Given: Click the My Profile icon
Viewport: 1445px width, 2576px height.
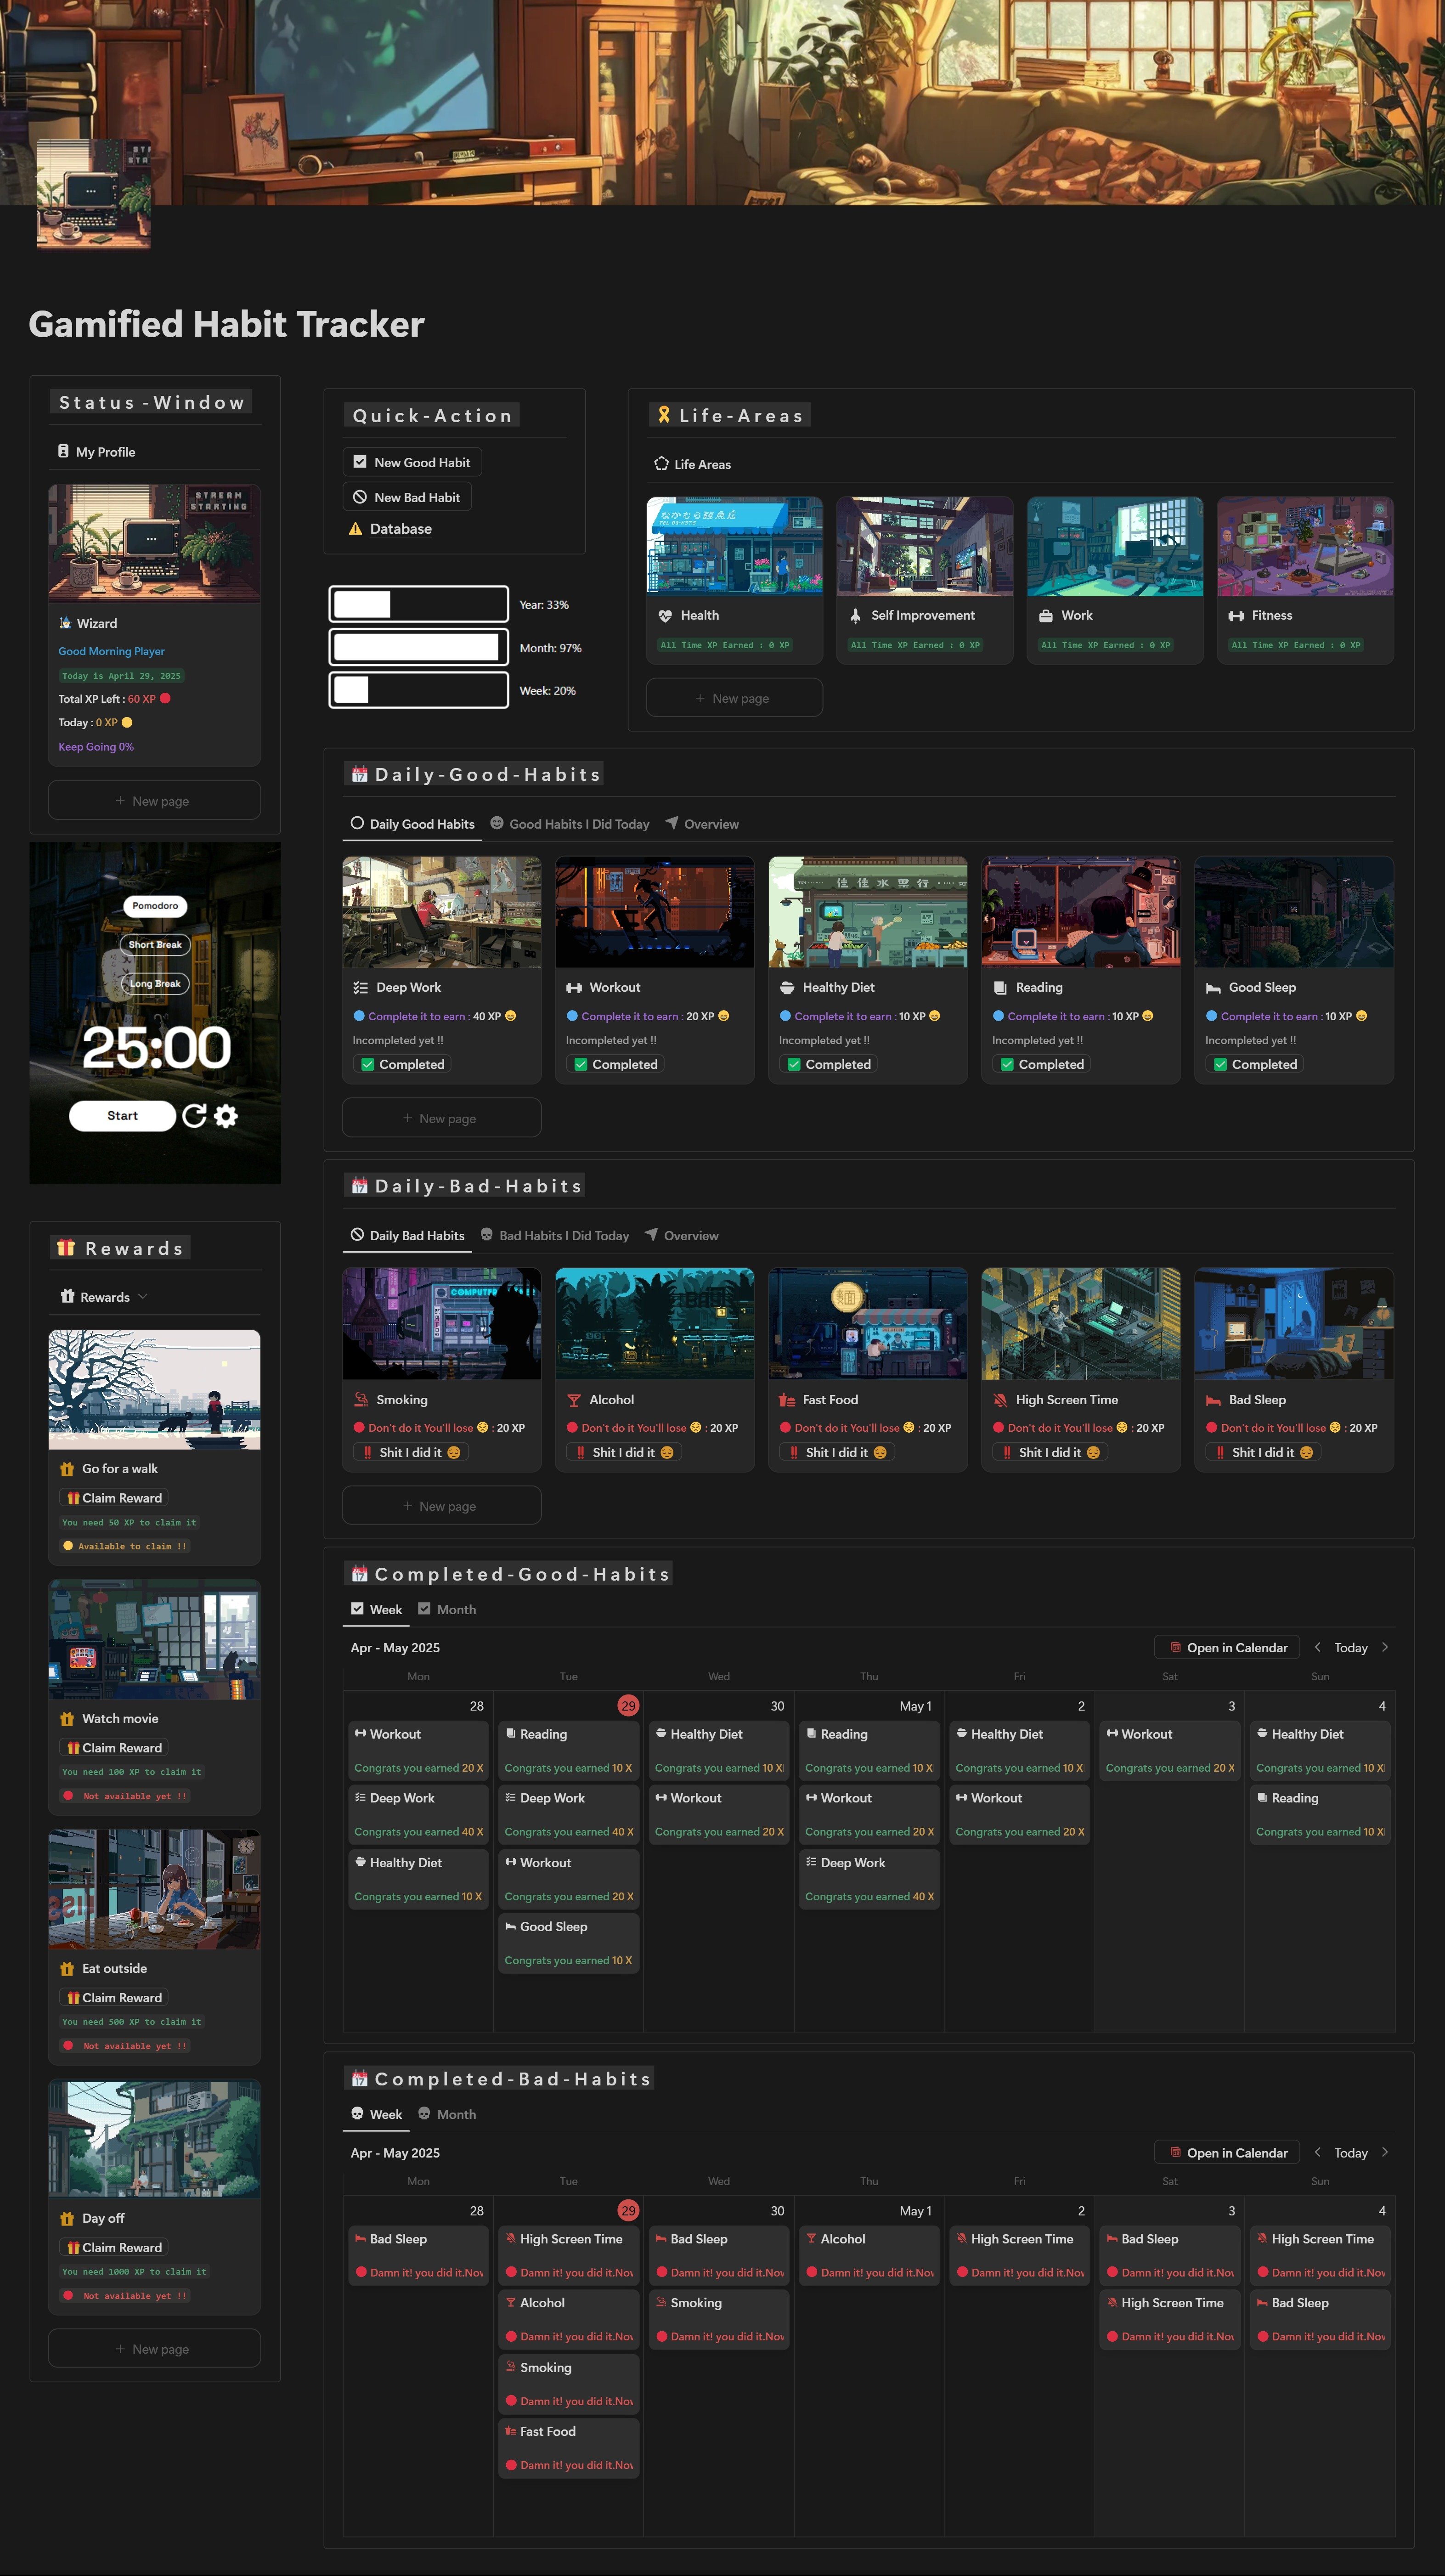Looking at the screenshot, I should 64,452.
